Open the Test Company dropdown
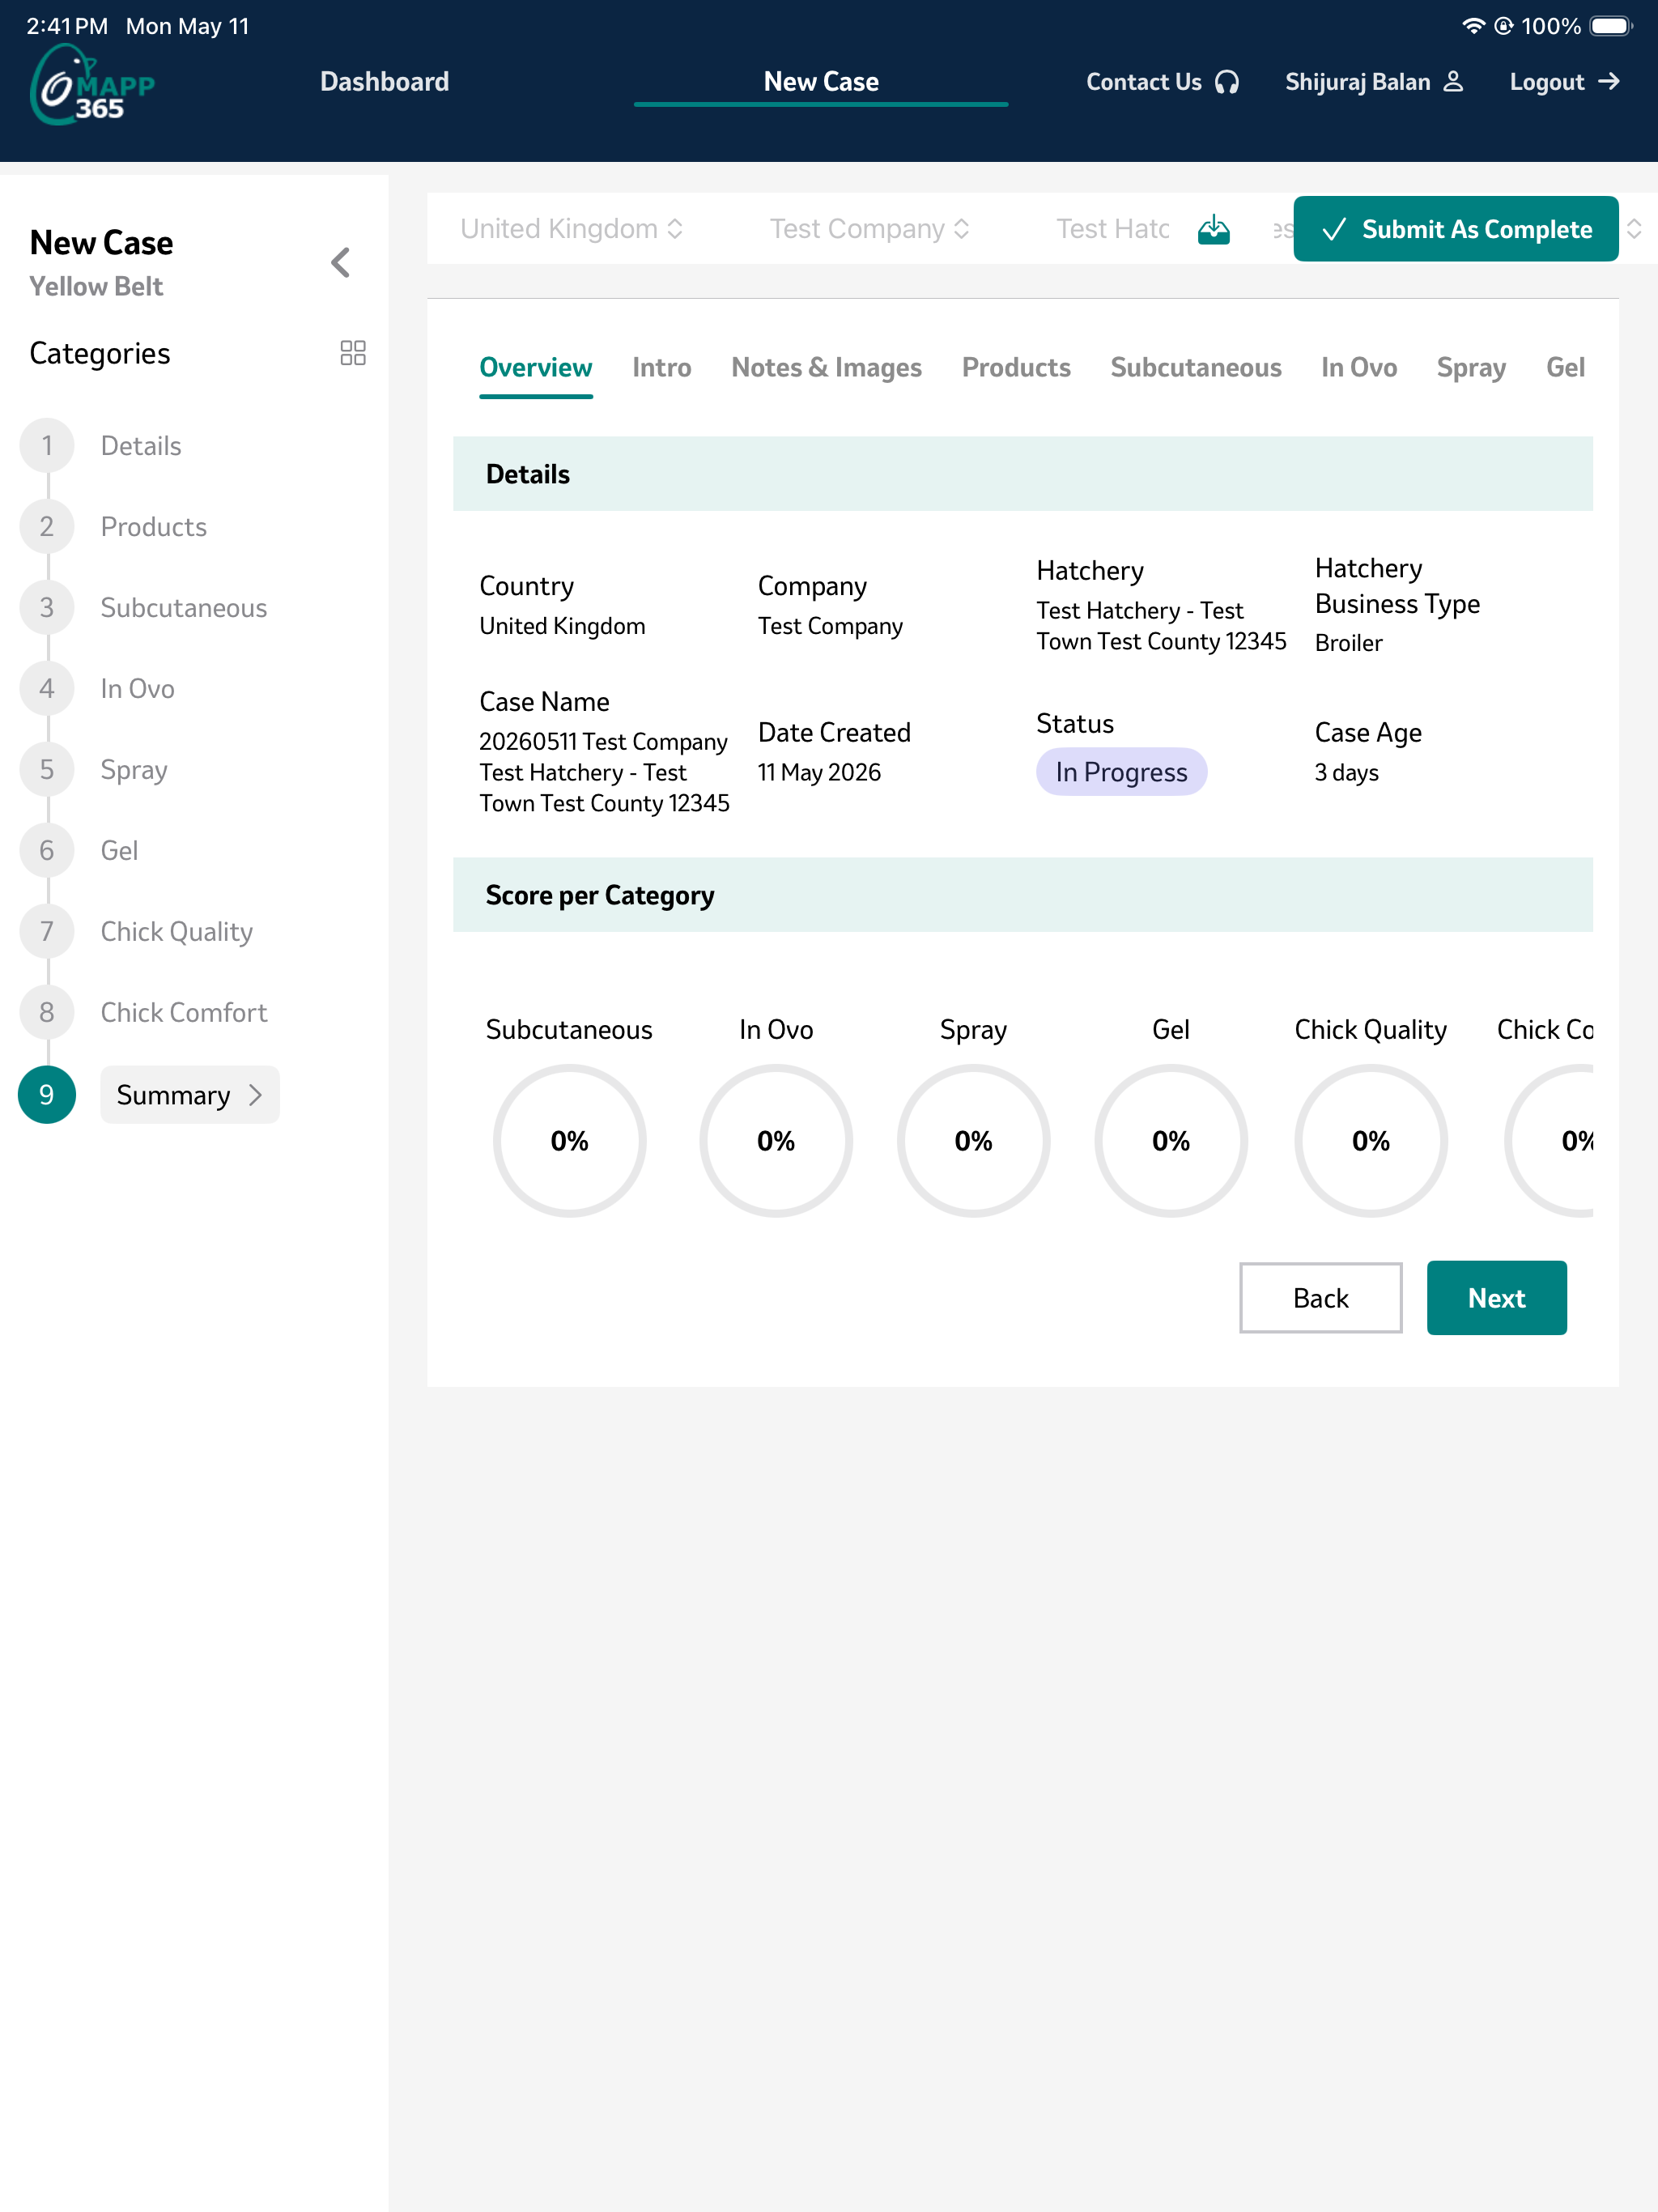 [869, 229]
